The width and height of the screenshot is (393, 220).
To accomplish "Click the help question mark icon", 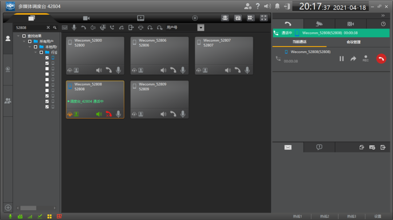I will click(258, 6).
